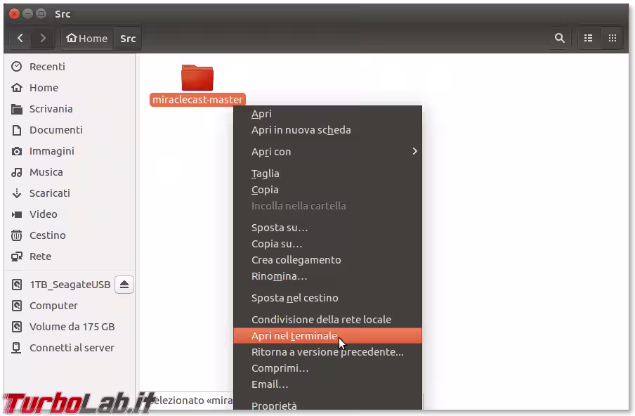Screen dimensions: 635x416
Task: Open Scrivania in the sidebar
Action: coord(70,108)
